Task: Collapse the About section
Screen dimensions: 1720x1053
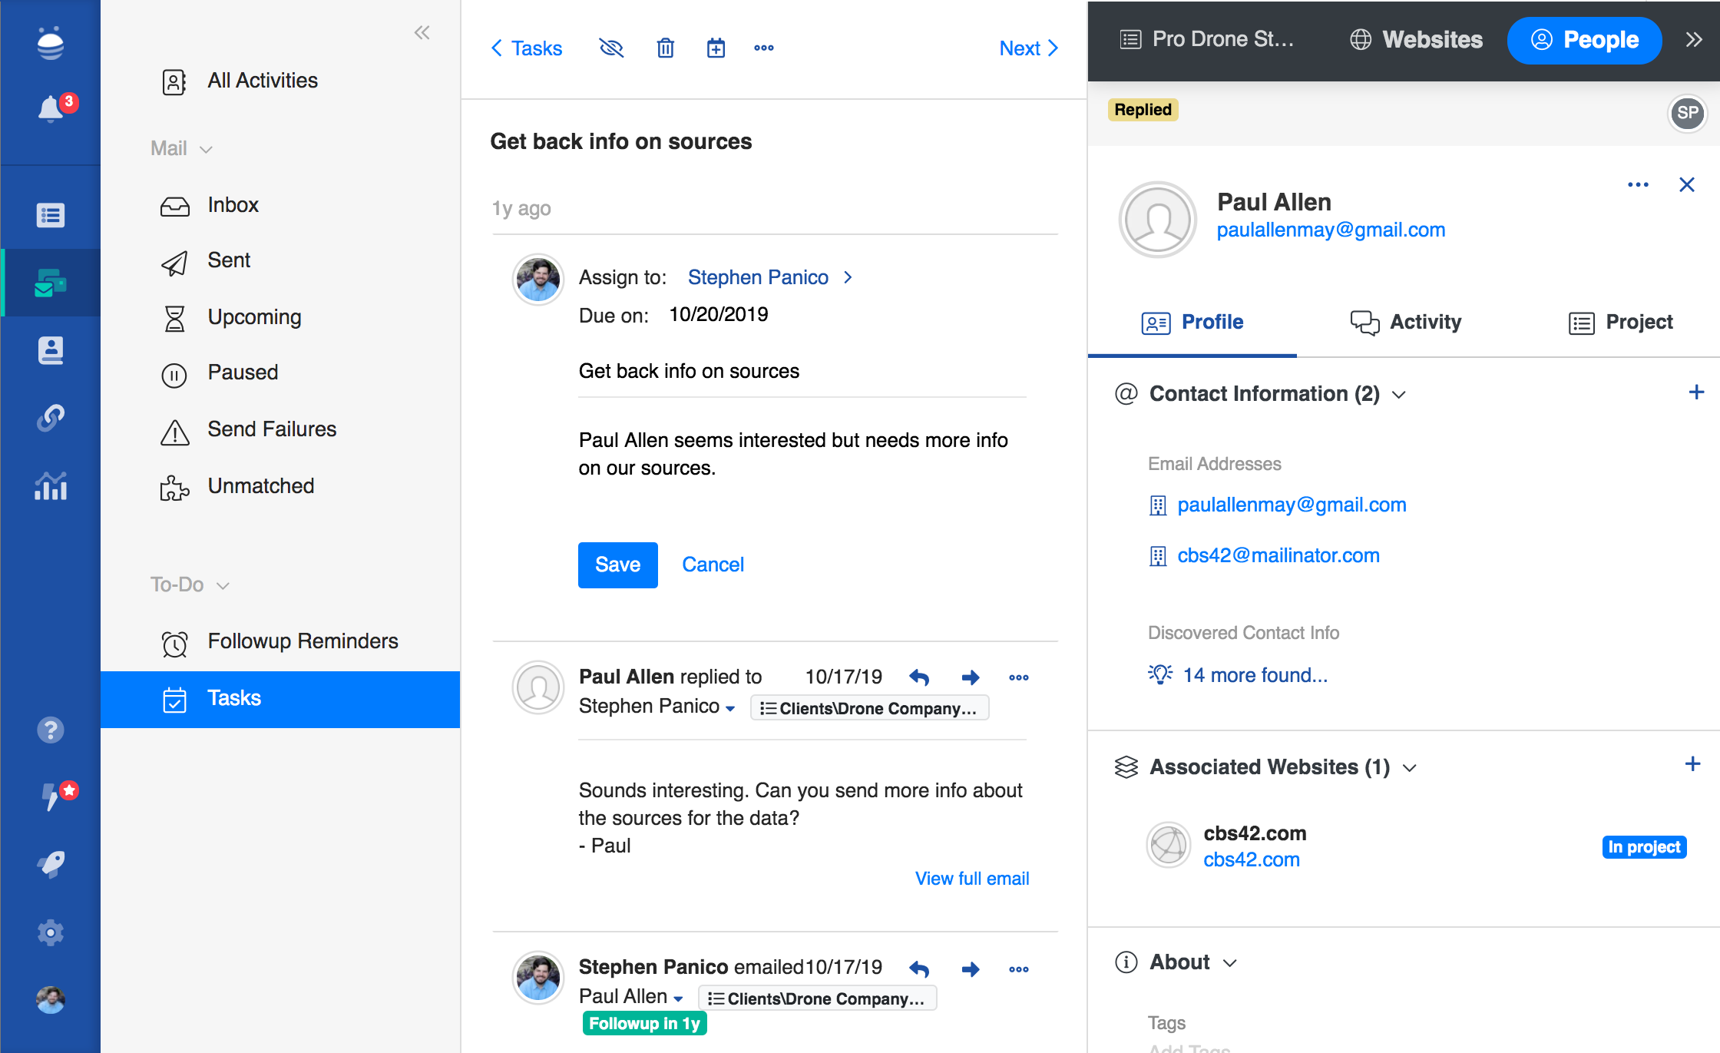Action: tap(1230, 963)
